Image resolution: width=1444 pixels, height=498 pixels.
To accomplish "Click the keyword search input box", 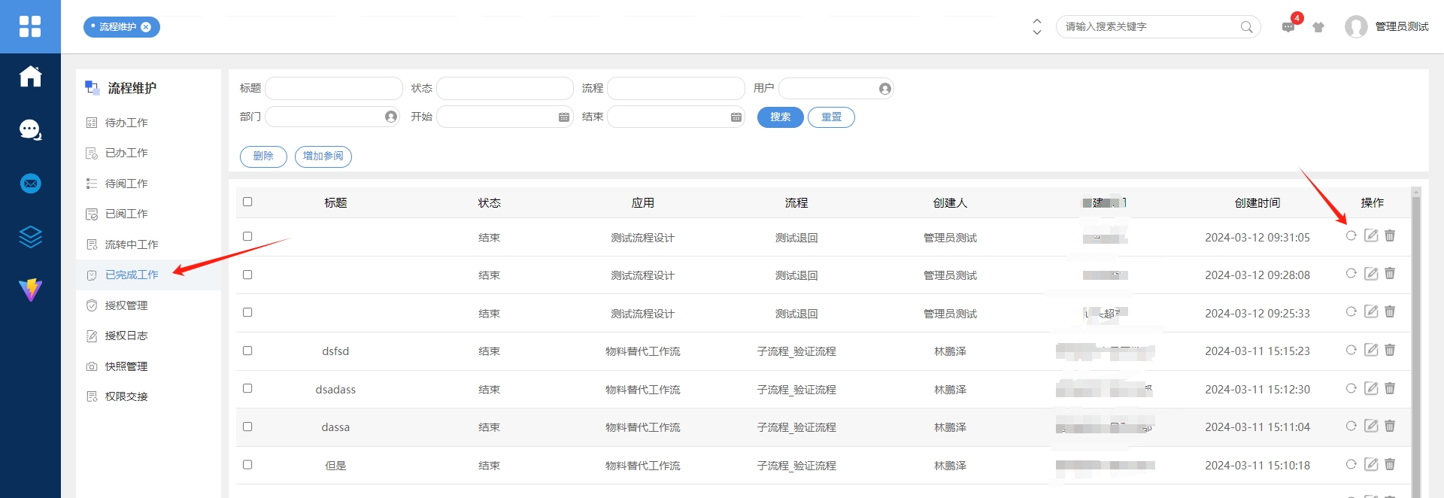I will pos(1149,27).
